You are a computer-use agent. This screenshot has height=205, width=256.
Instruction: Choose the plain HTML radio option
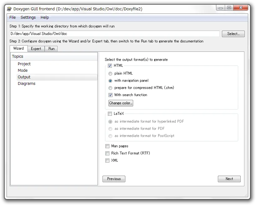(x=110, y=74)
